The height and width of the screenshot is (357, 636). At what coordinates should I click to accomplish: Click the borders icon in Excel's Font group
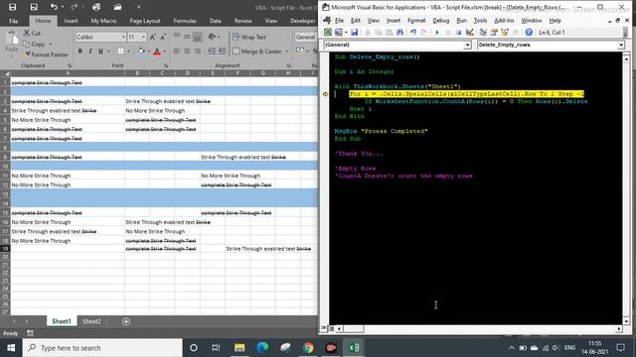(120, 51)
